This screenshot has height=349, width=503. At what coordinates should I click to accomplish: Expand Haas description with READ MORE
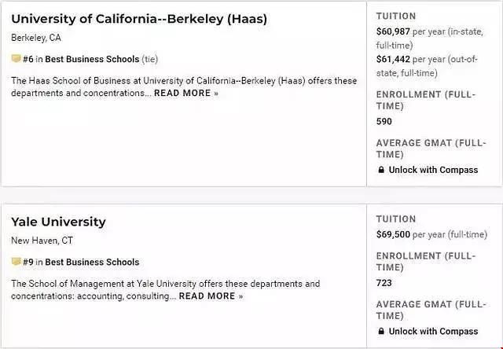click(x=186, y=93)
